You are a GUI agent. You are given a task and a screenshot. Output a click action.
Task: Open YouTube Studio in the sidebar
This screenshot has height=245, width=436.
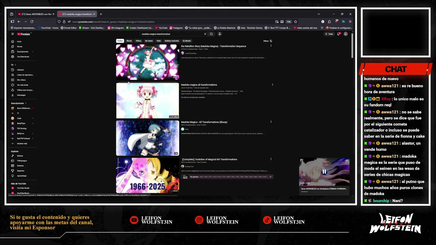pos(23,188)
